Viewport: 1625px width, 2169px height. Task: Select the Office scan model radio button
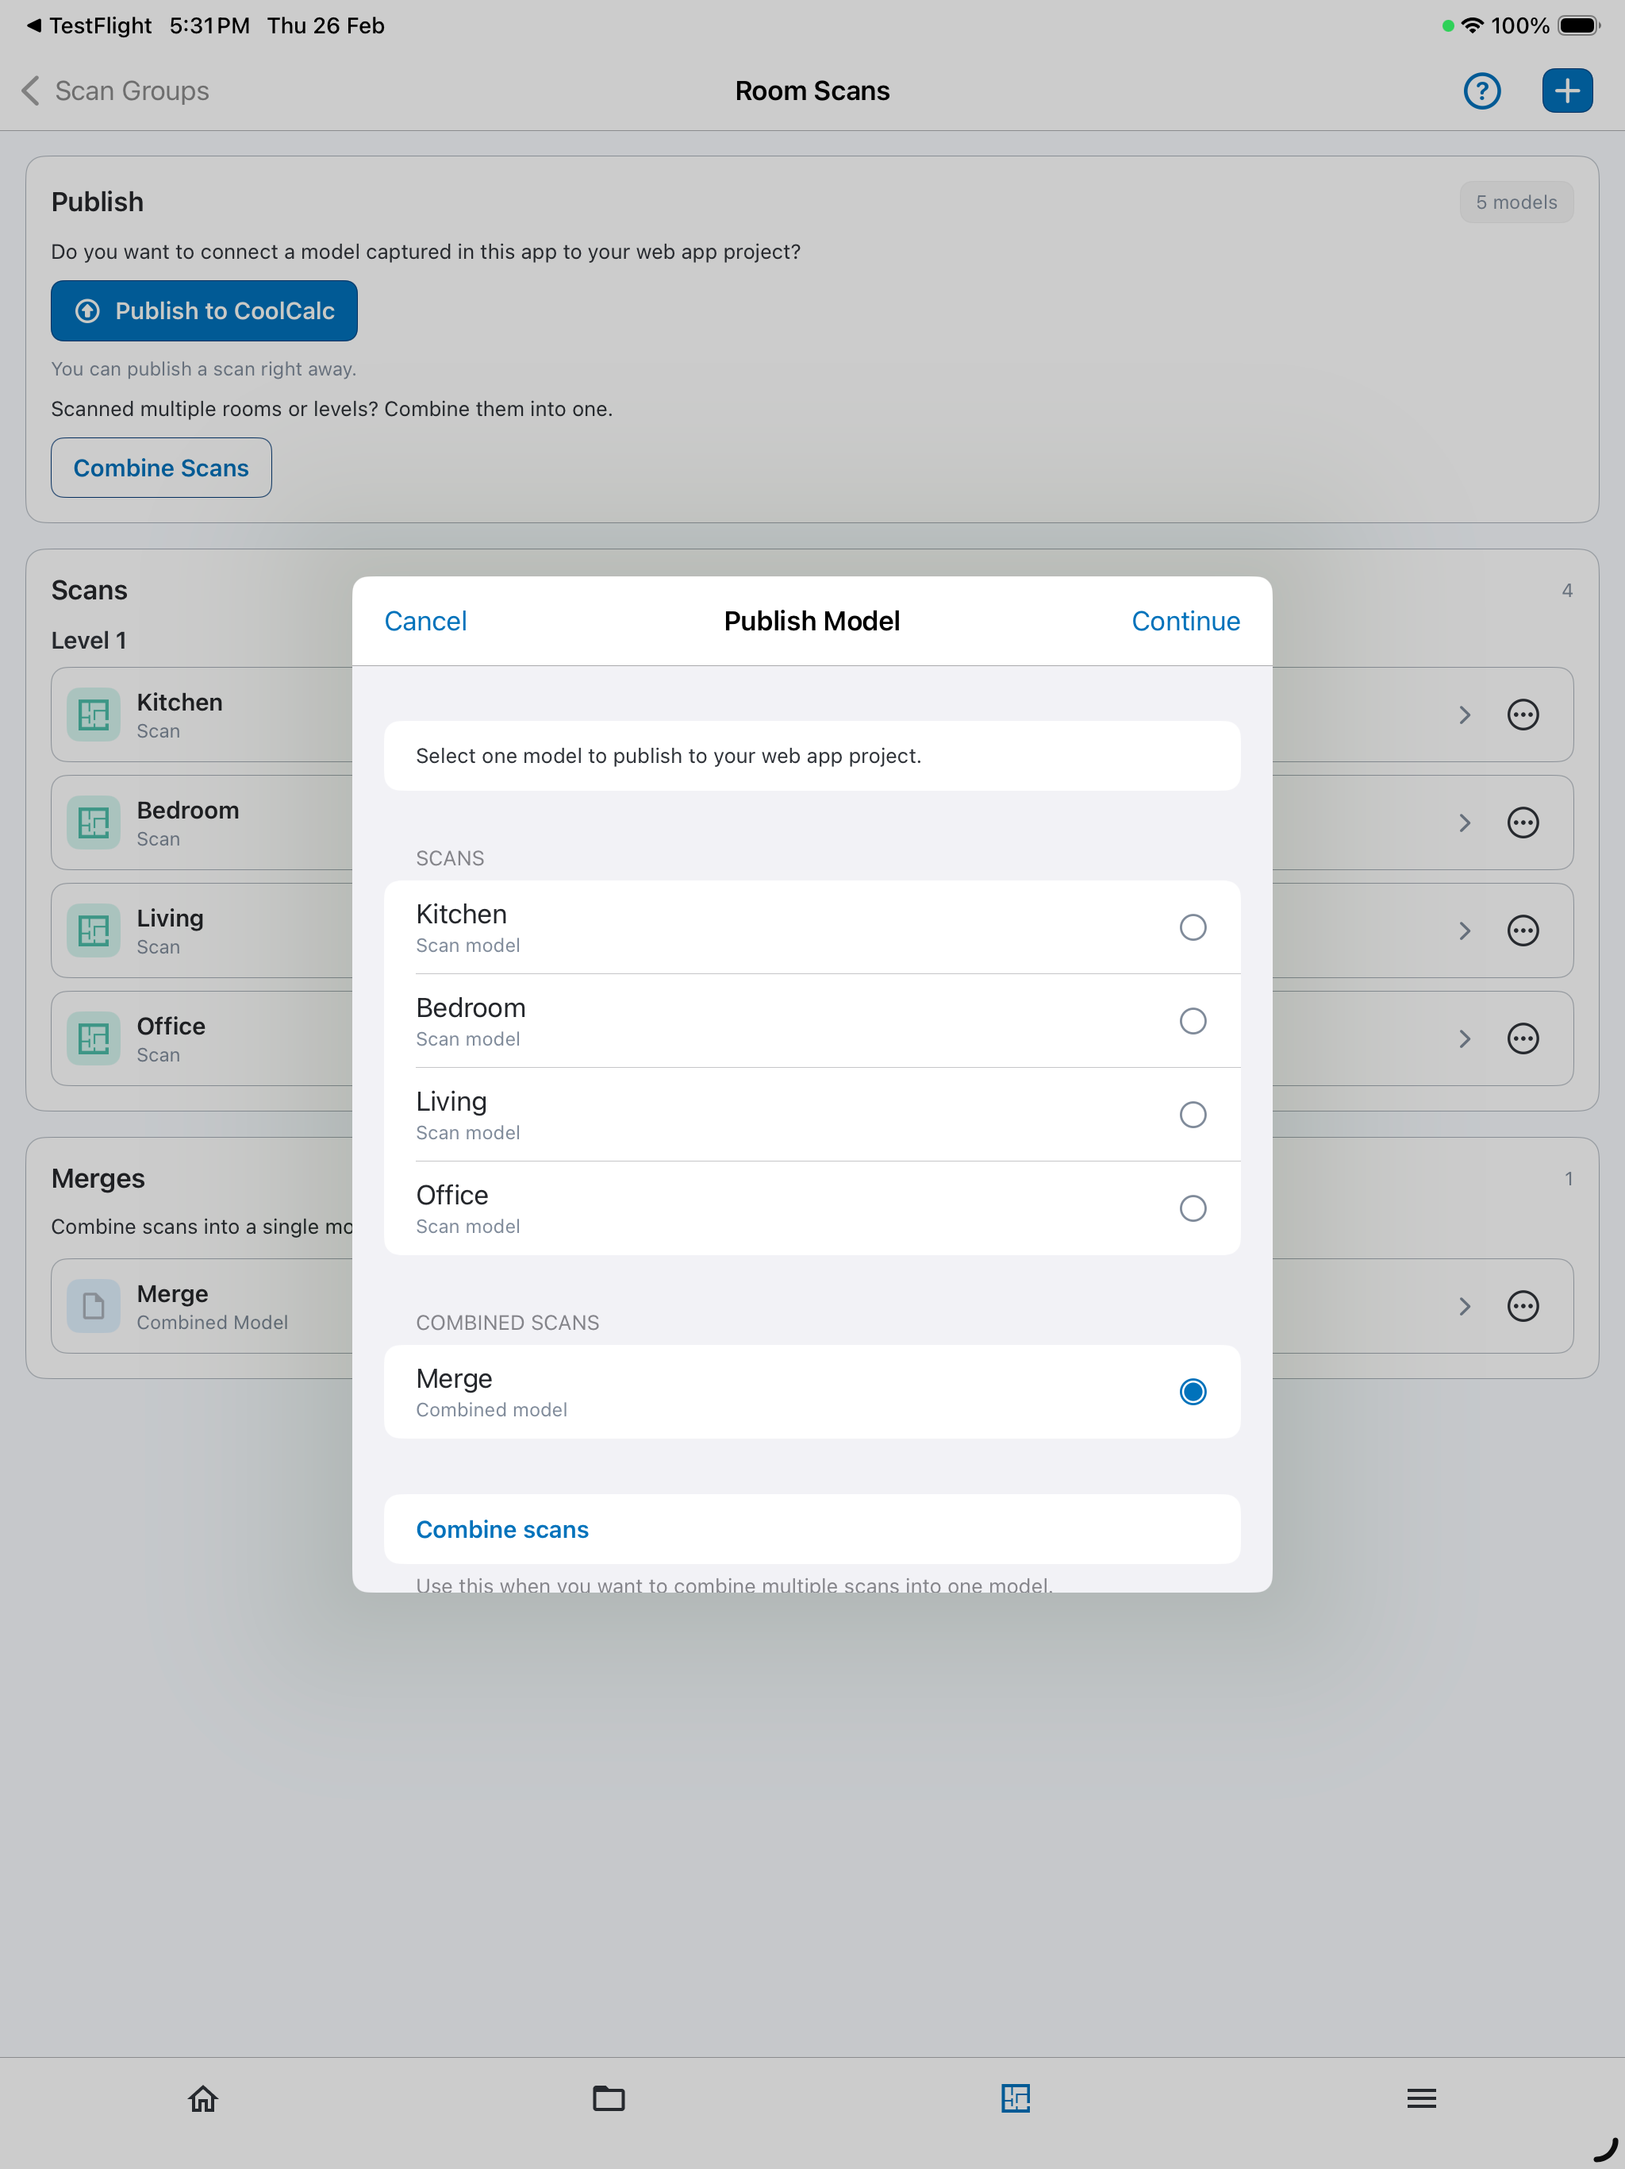tap(1193, 1208)
